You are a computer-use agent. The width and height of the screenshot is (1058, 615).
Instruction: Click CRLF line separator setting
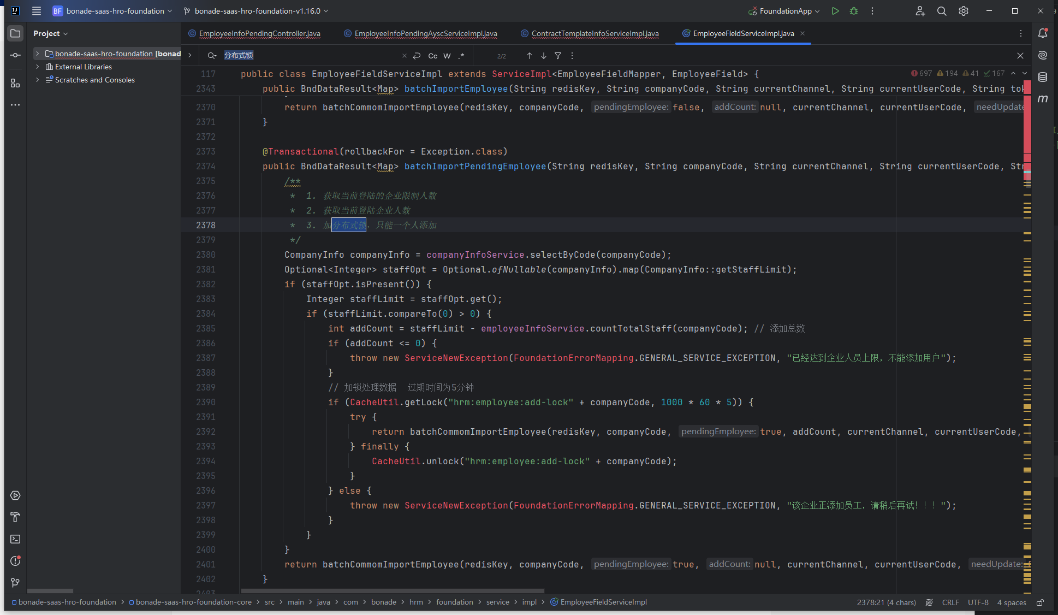click(x=950, y=602)
